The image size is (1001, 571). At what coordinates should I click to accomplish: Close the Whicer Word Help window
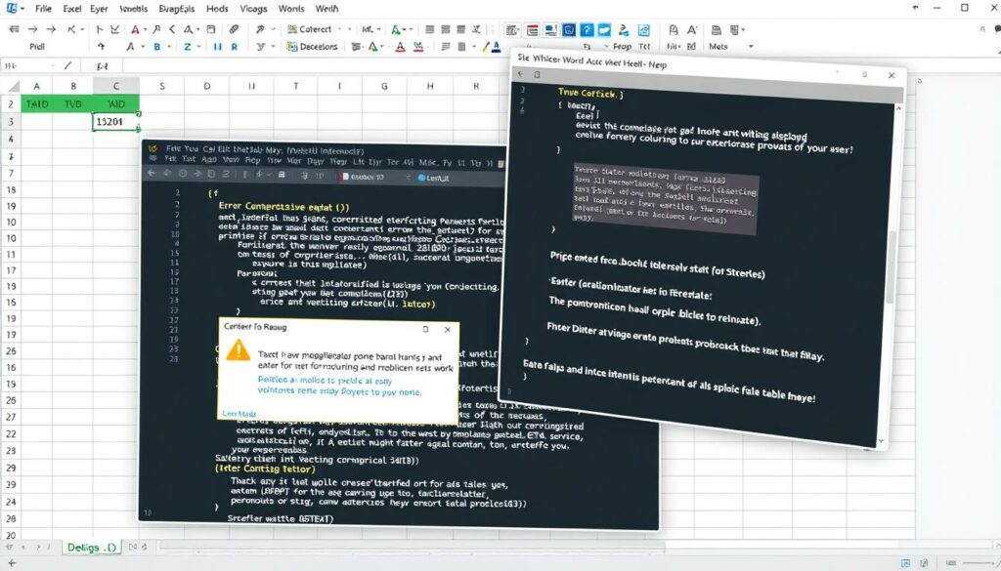click(x=892, y=75)
